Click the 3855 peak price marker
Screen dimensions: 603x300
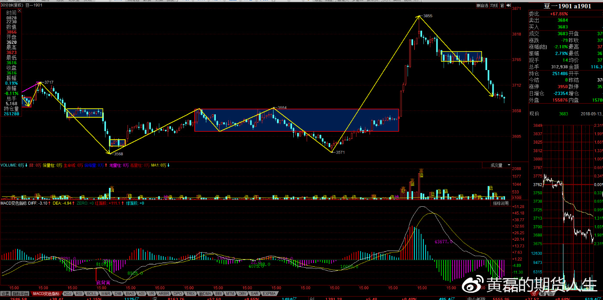[x=427, y=16]
